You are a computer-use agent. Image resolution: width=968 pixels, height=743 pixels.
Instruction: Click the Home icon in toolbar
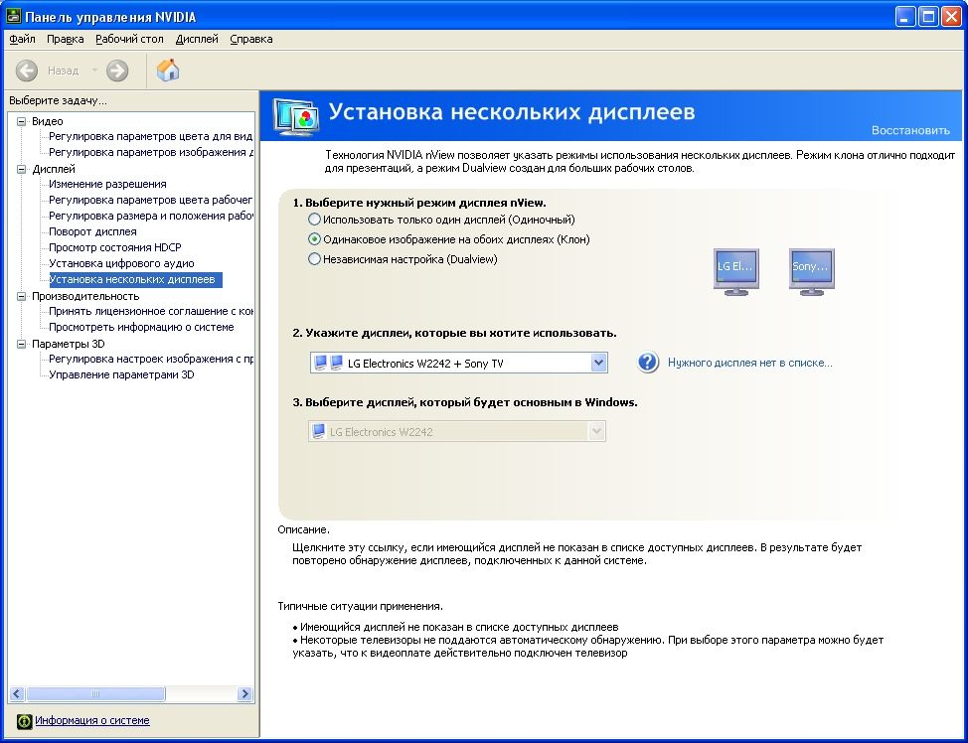tap(169, 71)
